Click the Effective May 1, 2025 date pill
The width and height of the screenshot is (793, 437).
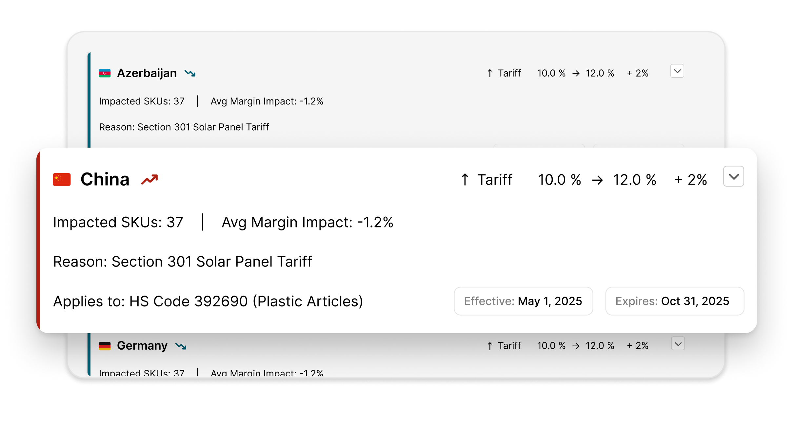(523, 301)
